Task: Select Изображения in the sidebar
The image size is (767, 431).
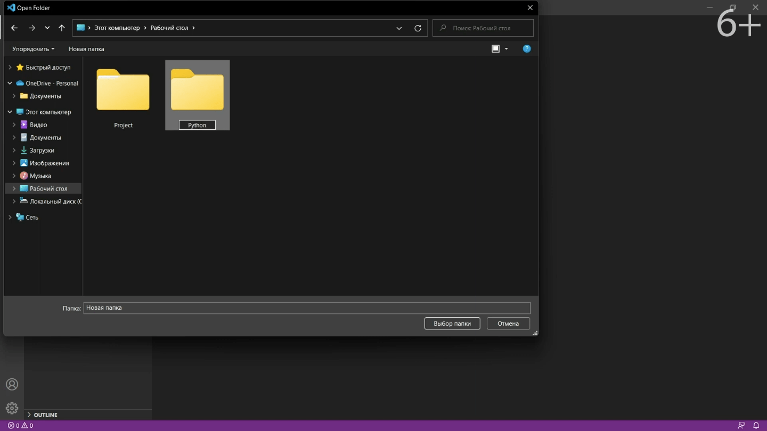Action: (x=49, y=163)
